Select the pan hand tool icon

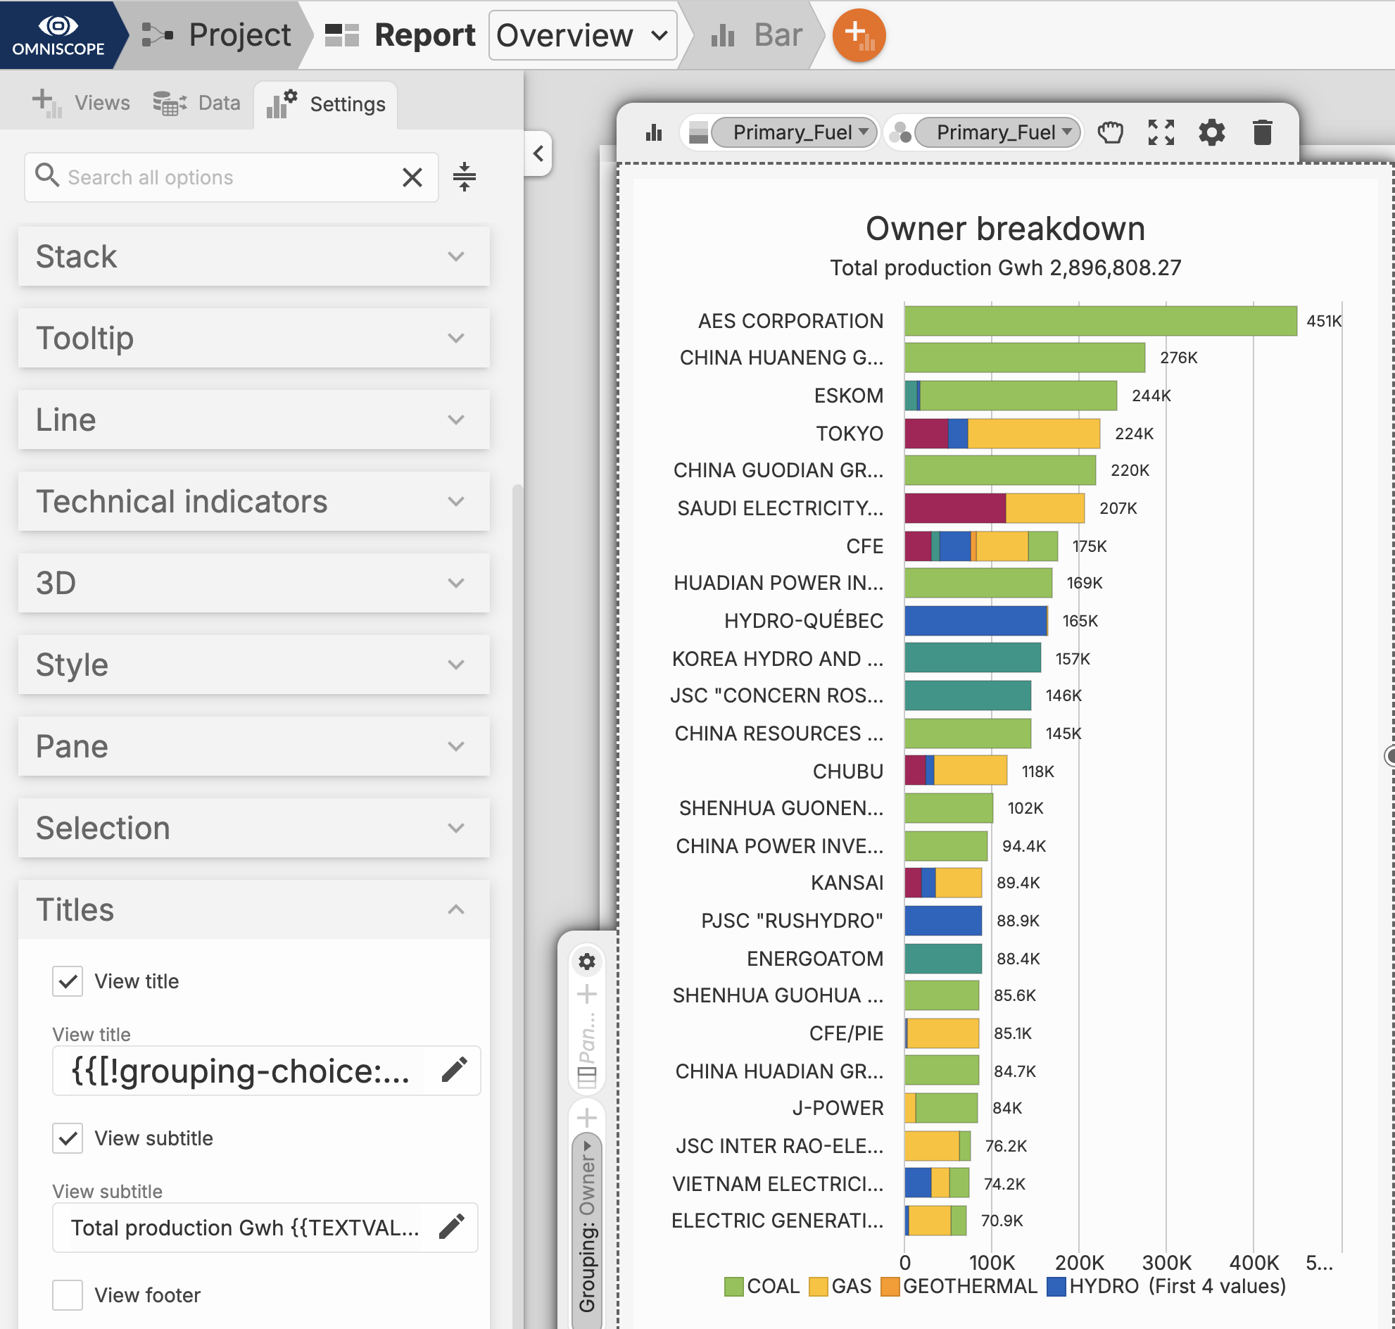tap(1109, 132)
